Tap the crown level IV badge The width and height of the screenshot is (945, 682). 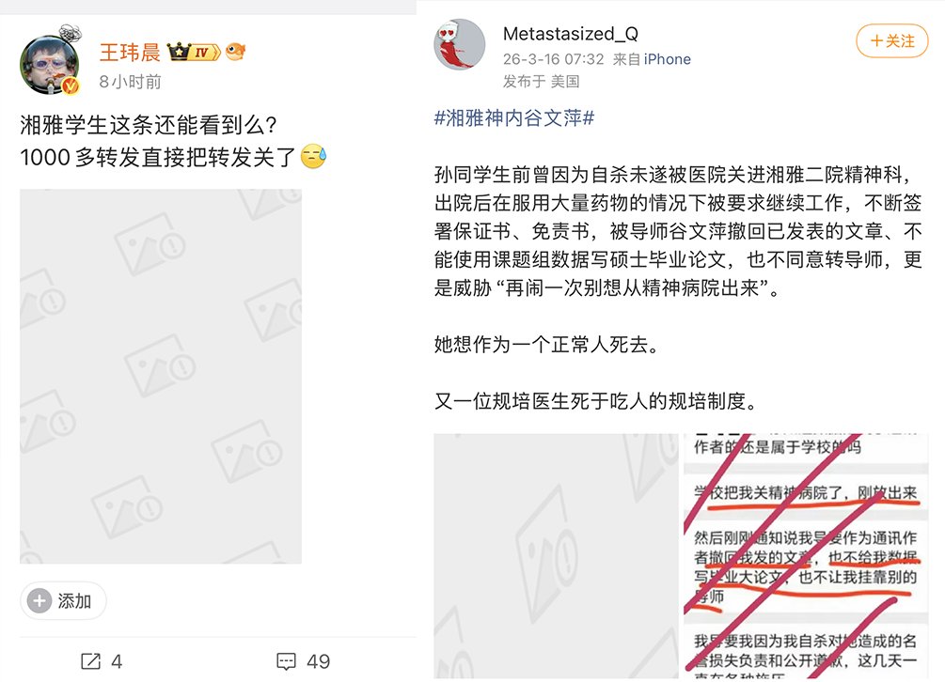[193, 53]
